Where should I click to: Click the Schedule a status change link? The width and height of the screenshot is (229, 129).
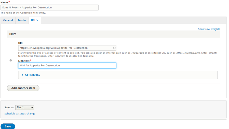pyautogui.click(x=20, y=114)
